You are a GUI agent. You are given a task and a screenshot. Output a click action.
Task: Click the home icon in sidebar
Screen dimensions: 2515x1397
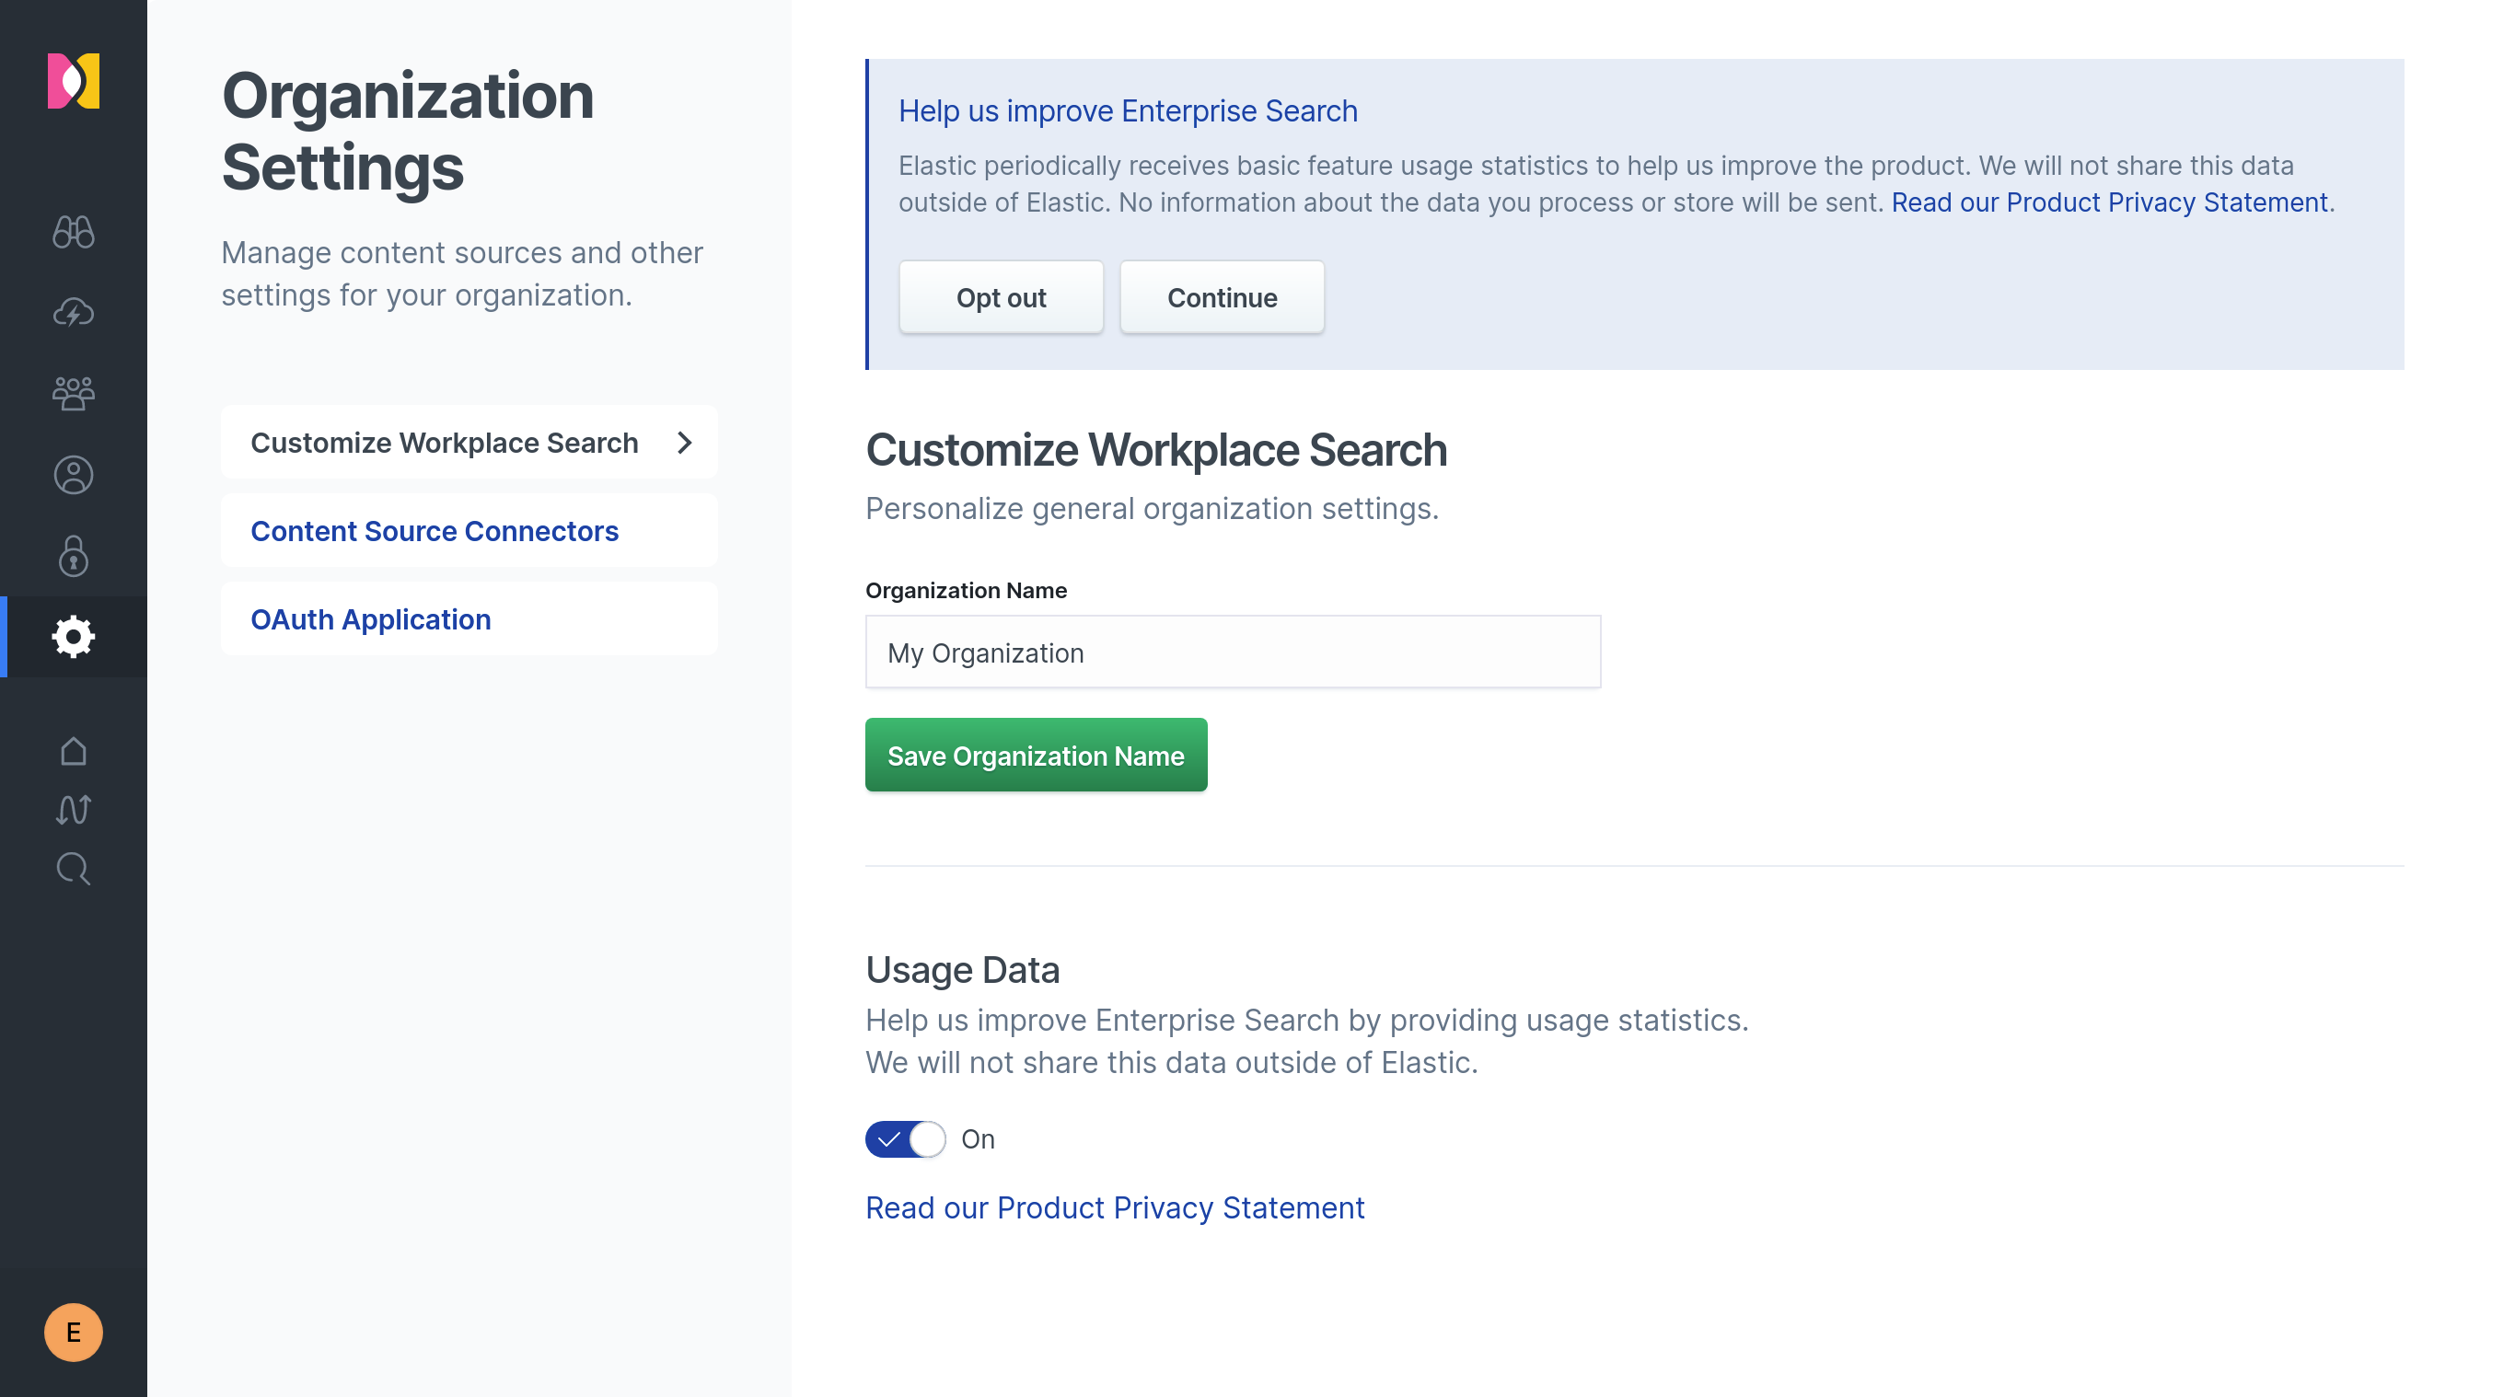pos(74,752)
